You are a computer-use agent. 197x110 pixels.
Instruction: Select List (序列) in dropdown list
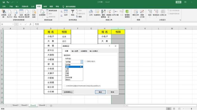(74, 71)
